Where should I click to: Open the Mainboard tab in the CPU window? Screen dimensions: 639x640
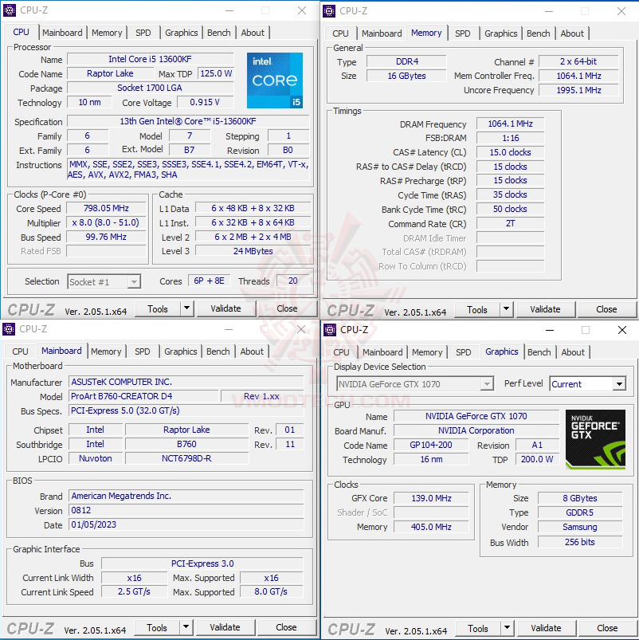(x=62, y=33)
